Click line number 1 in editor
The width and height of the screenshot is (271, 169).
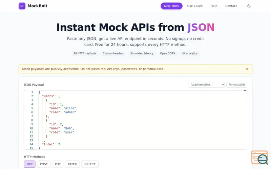coord(32,92)
